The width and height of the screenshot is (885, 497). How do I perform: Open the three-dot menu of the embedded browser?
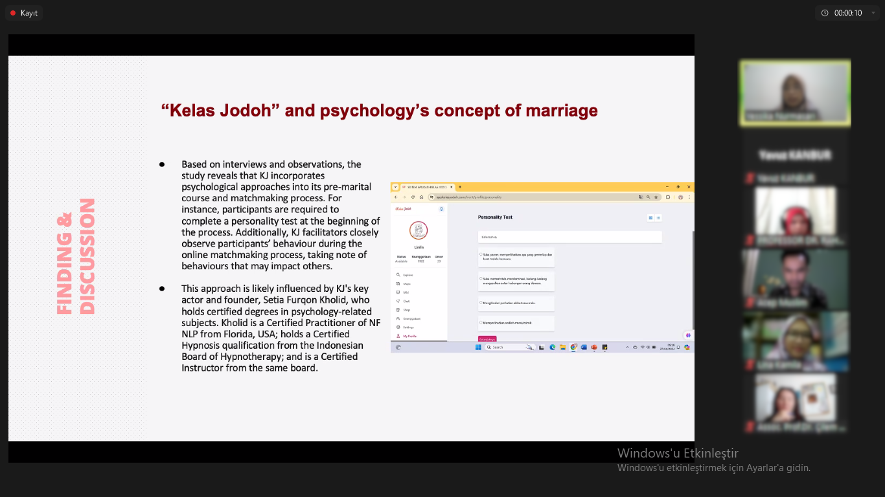point(689,197)
